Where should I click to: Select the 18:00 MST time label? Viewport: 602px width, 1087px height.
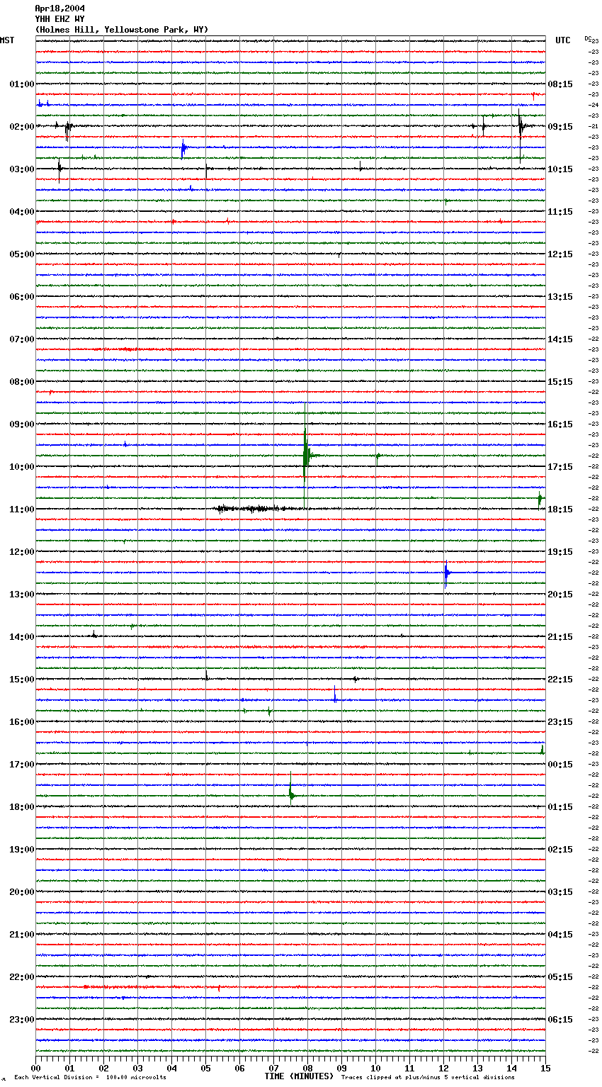tap(22, 807)
